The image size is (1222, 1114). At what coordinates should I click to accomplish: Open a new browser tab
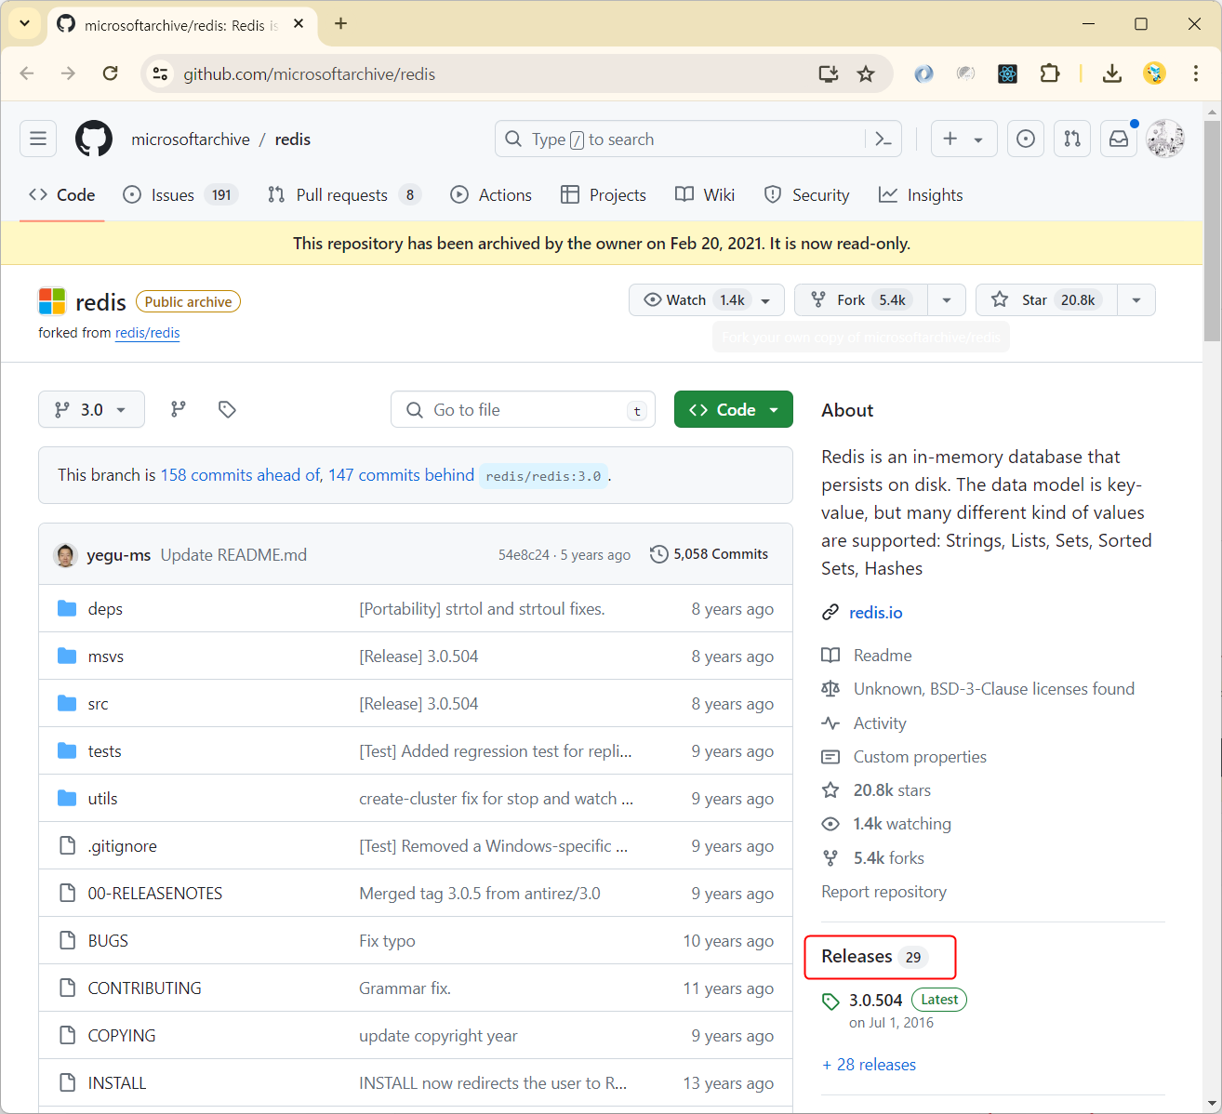pyautogui.click(x=340, y=23)
